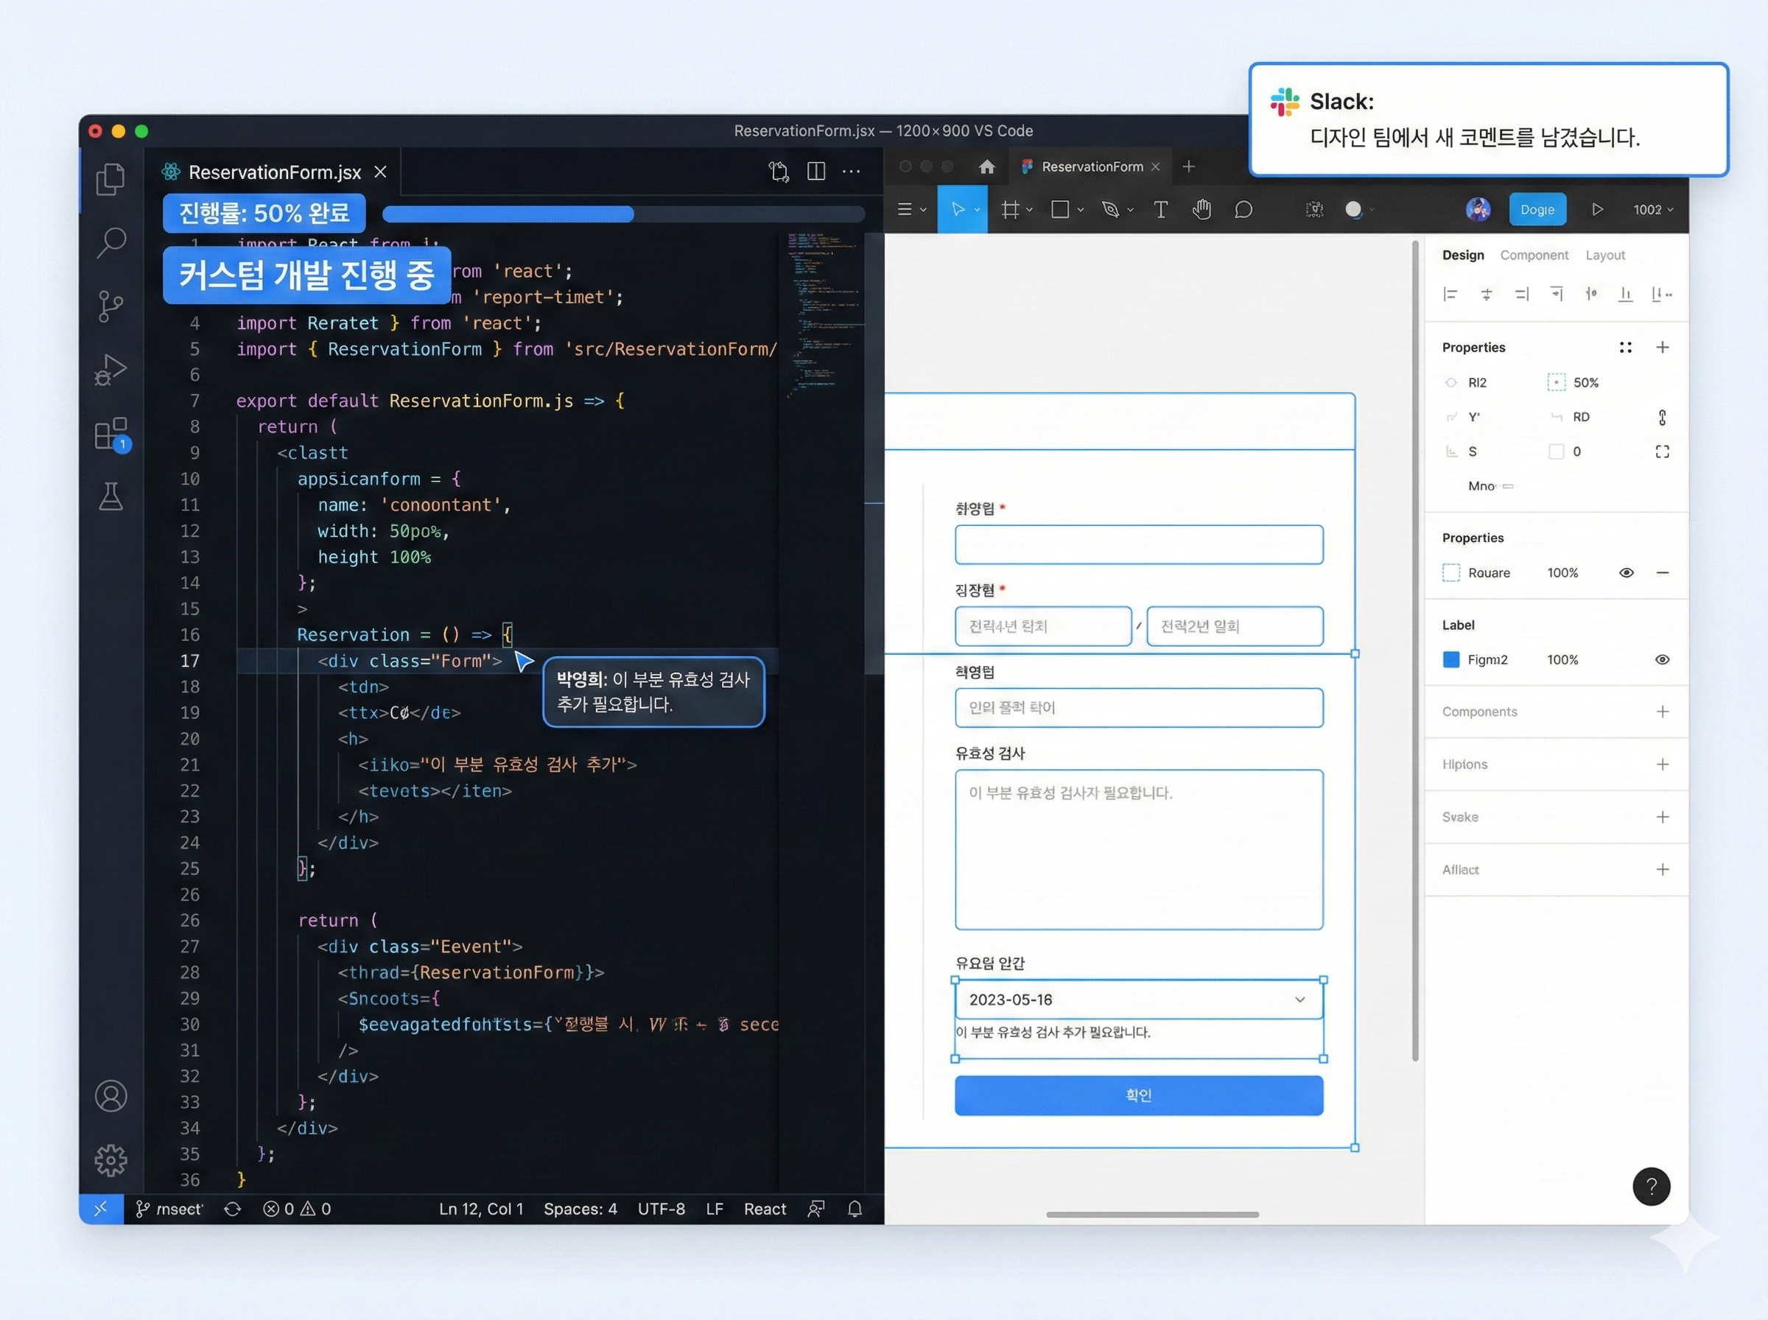Screen dimensions: 1768x1320
Task: Switch to the Component tab
Action: (1533, 255)
